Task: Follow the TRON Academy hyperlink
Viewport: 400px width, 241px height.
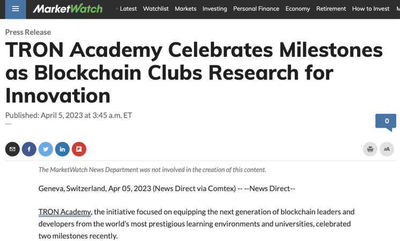Action: pyautogui.click(x=64, y=211)
